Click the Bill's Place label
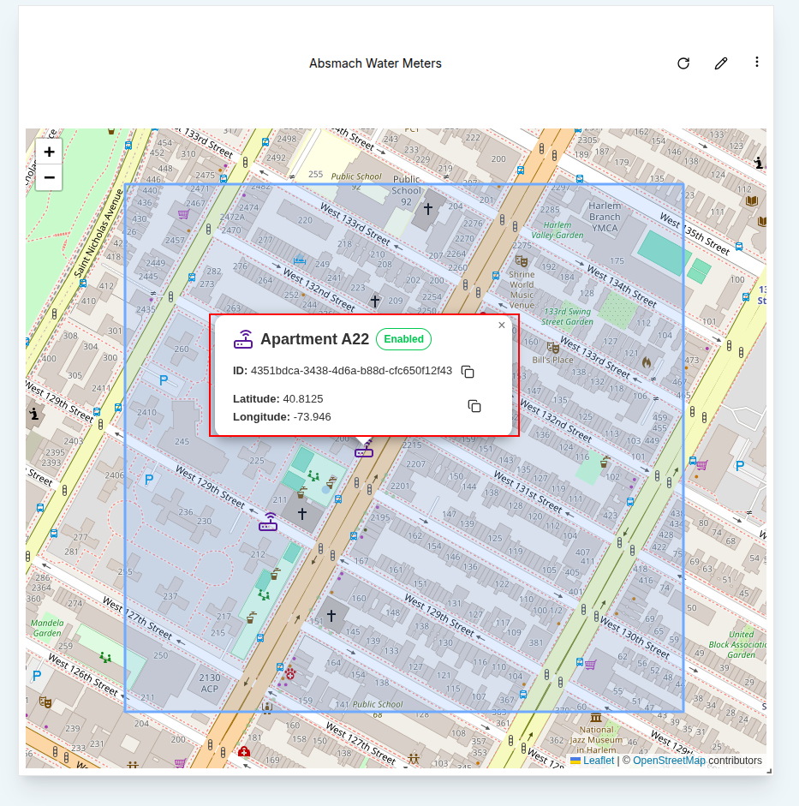Screen dimensions: 799x806 (x=552, y=360)
